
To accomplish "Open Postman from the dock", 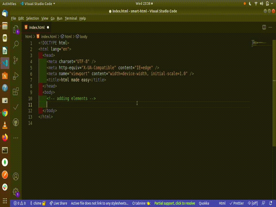I will tap(5, 175).
